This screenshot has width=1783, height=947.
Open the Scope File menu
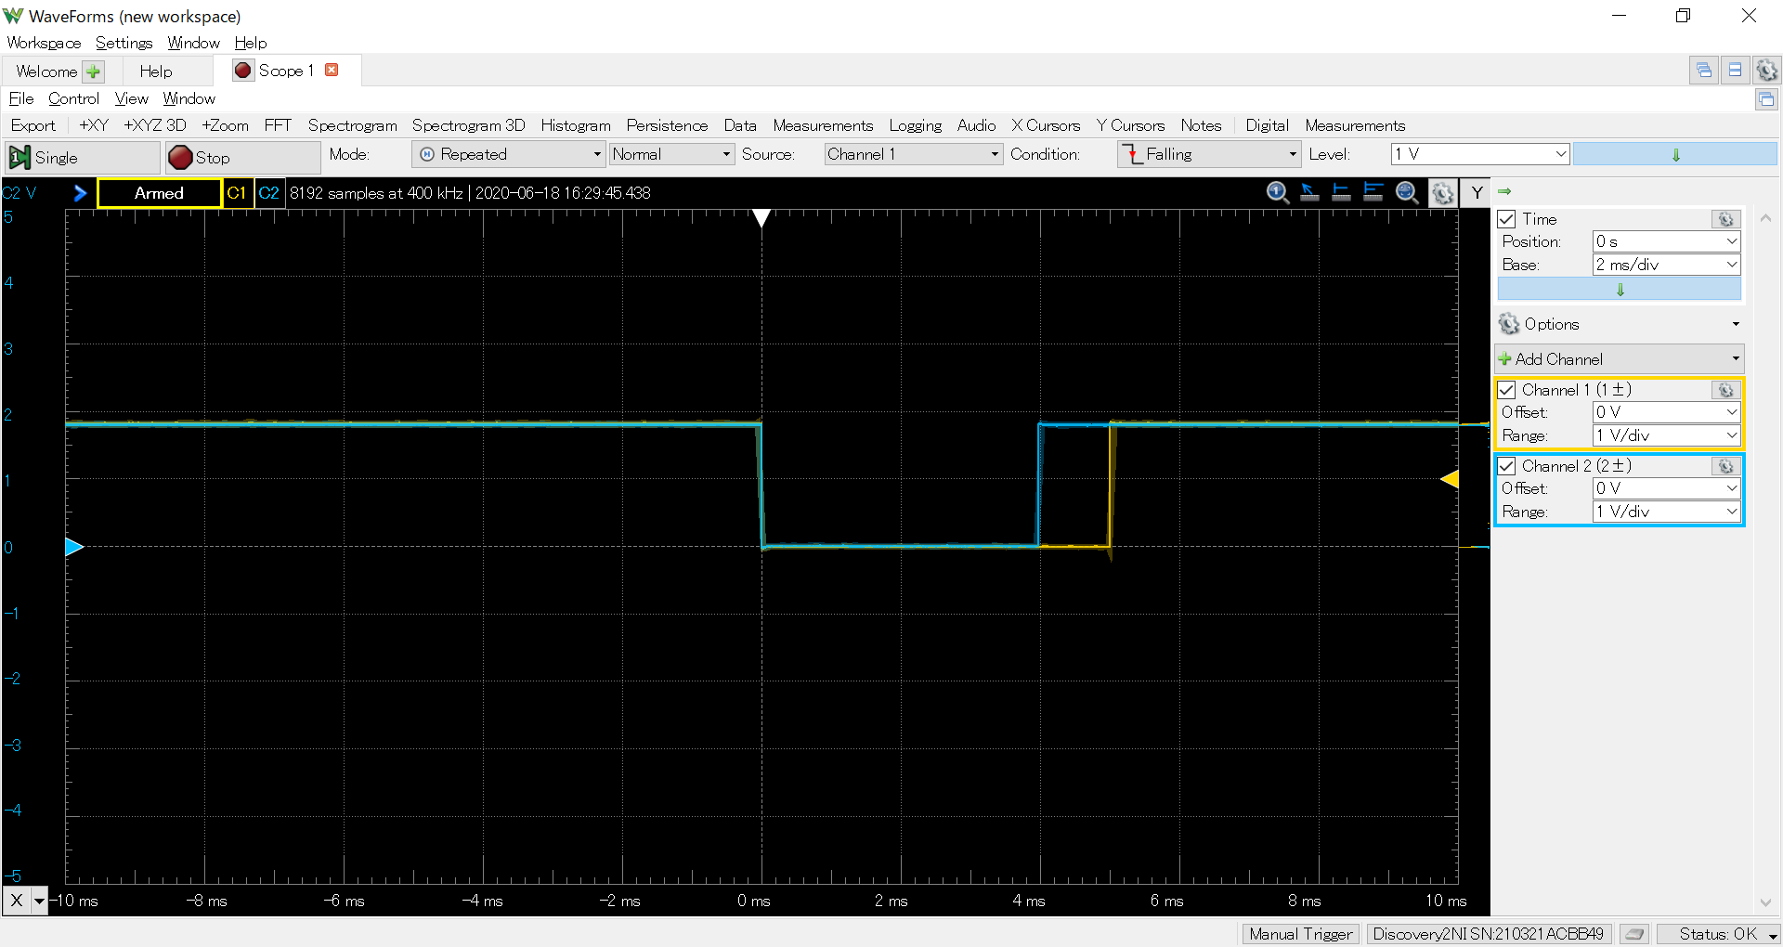[x=21, y=98]
